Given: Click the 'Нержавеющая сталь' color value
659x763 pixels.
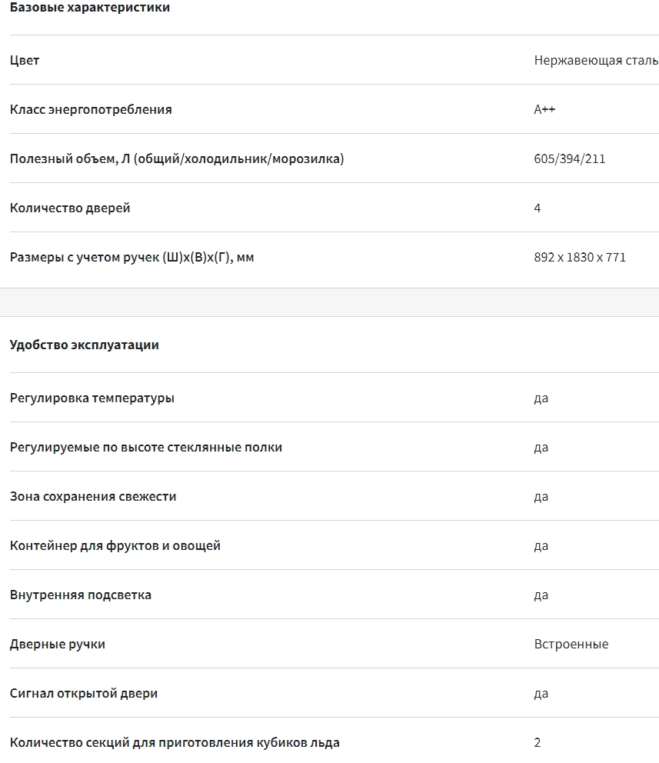Looking at the screenshot, I should tap(596, 60).
